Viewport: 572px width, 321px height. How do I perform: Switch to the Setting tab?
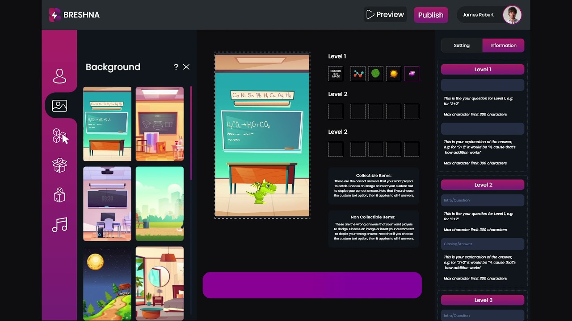pos(462,45)
